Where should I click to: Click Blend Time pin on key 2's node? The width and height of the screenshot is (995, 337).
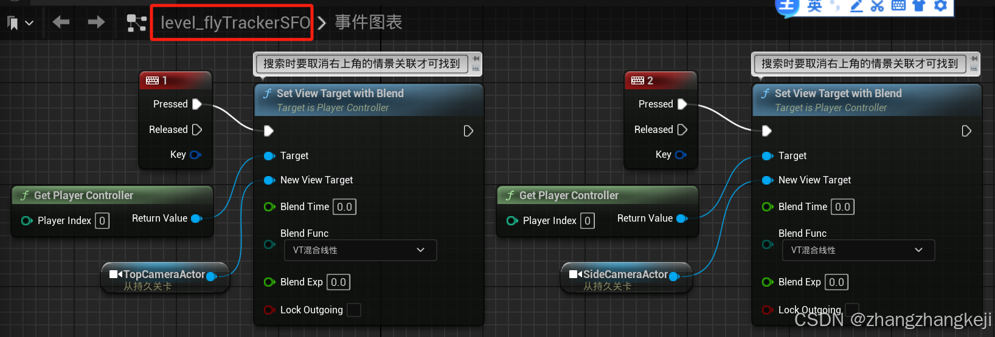[x=768, y=206]
